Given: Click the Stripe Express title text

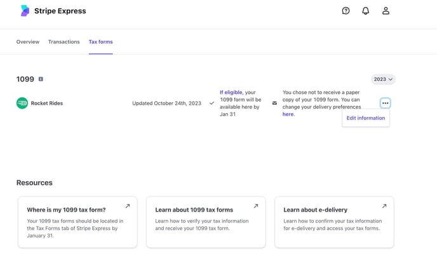Looking at the screenshot, I should [60, 11].
